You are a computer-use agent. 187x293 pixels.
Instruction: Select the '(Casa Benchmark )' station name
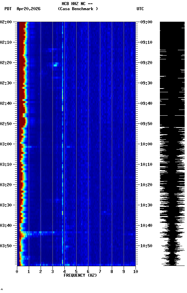[78, 9]
